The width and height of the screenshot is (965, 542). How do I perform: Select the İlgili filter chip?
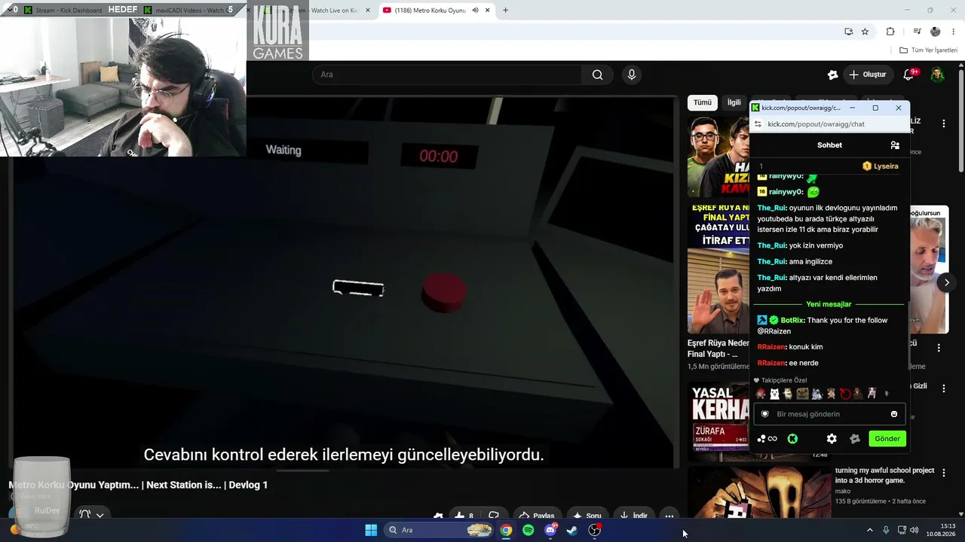(x=734, y=102)
